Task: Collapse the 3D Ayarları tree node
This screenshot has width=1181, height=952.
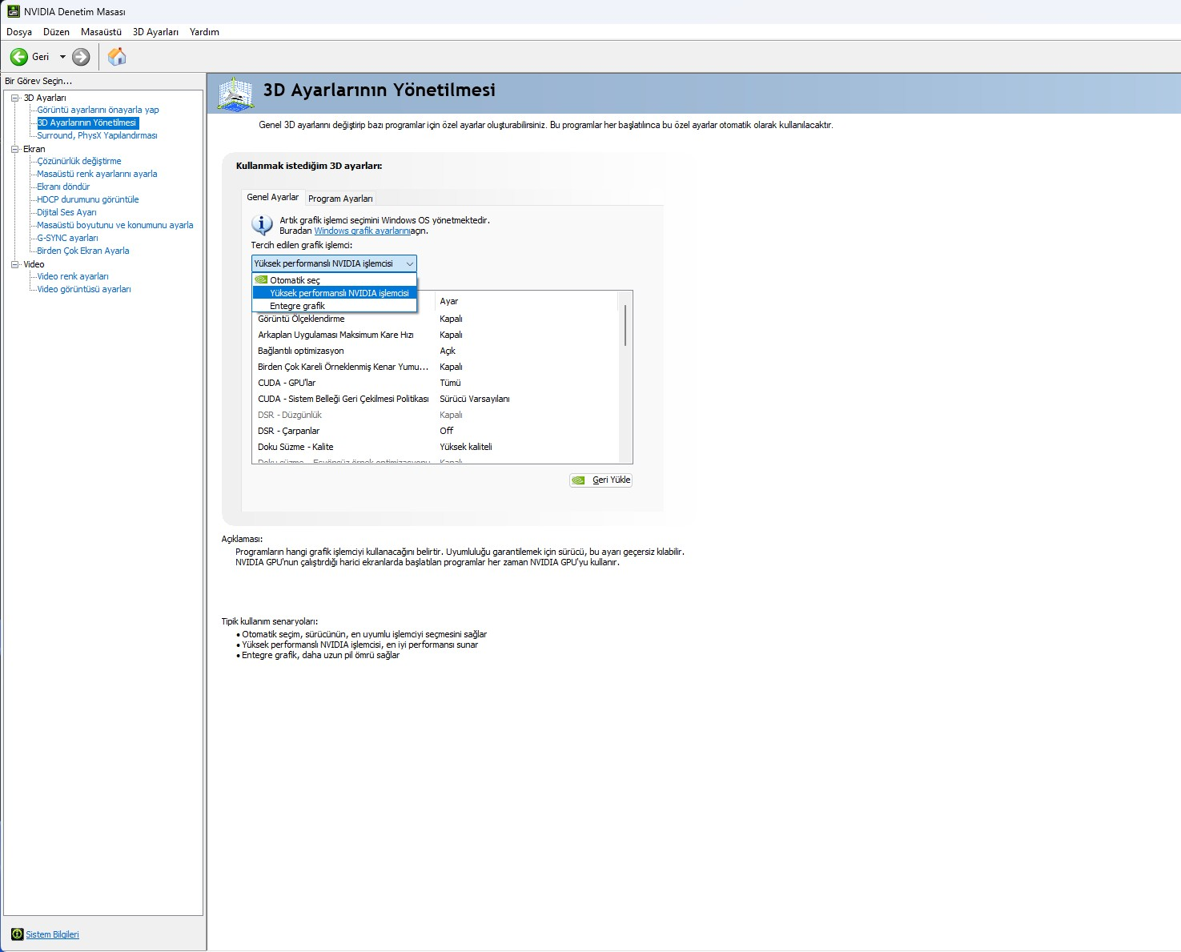Action: pyautogui.click(x=14, y=98)
